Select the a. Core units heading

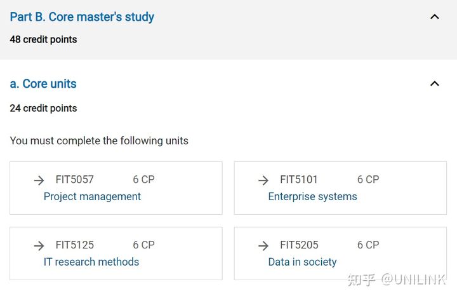(x=43, y=84)
